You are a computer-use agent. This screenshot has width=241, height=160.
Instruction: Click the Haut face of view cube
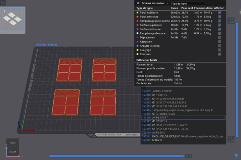[13, 143]
